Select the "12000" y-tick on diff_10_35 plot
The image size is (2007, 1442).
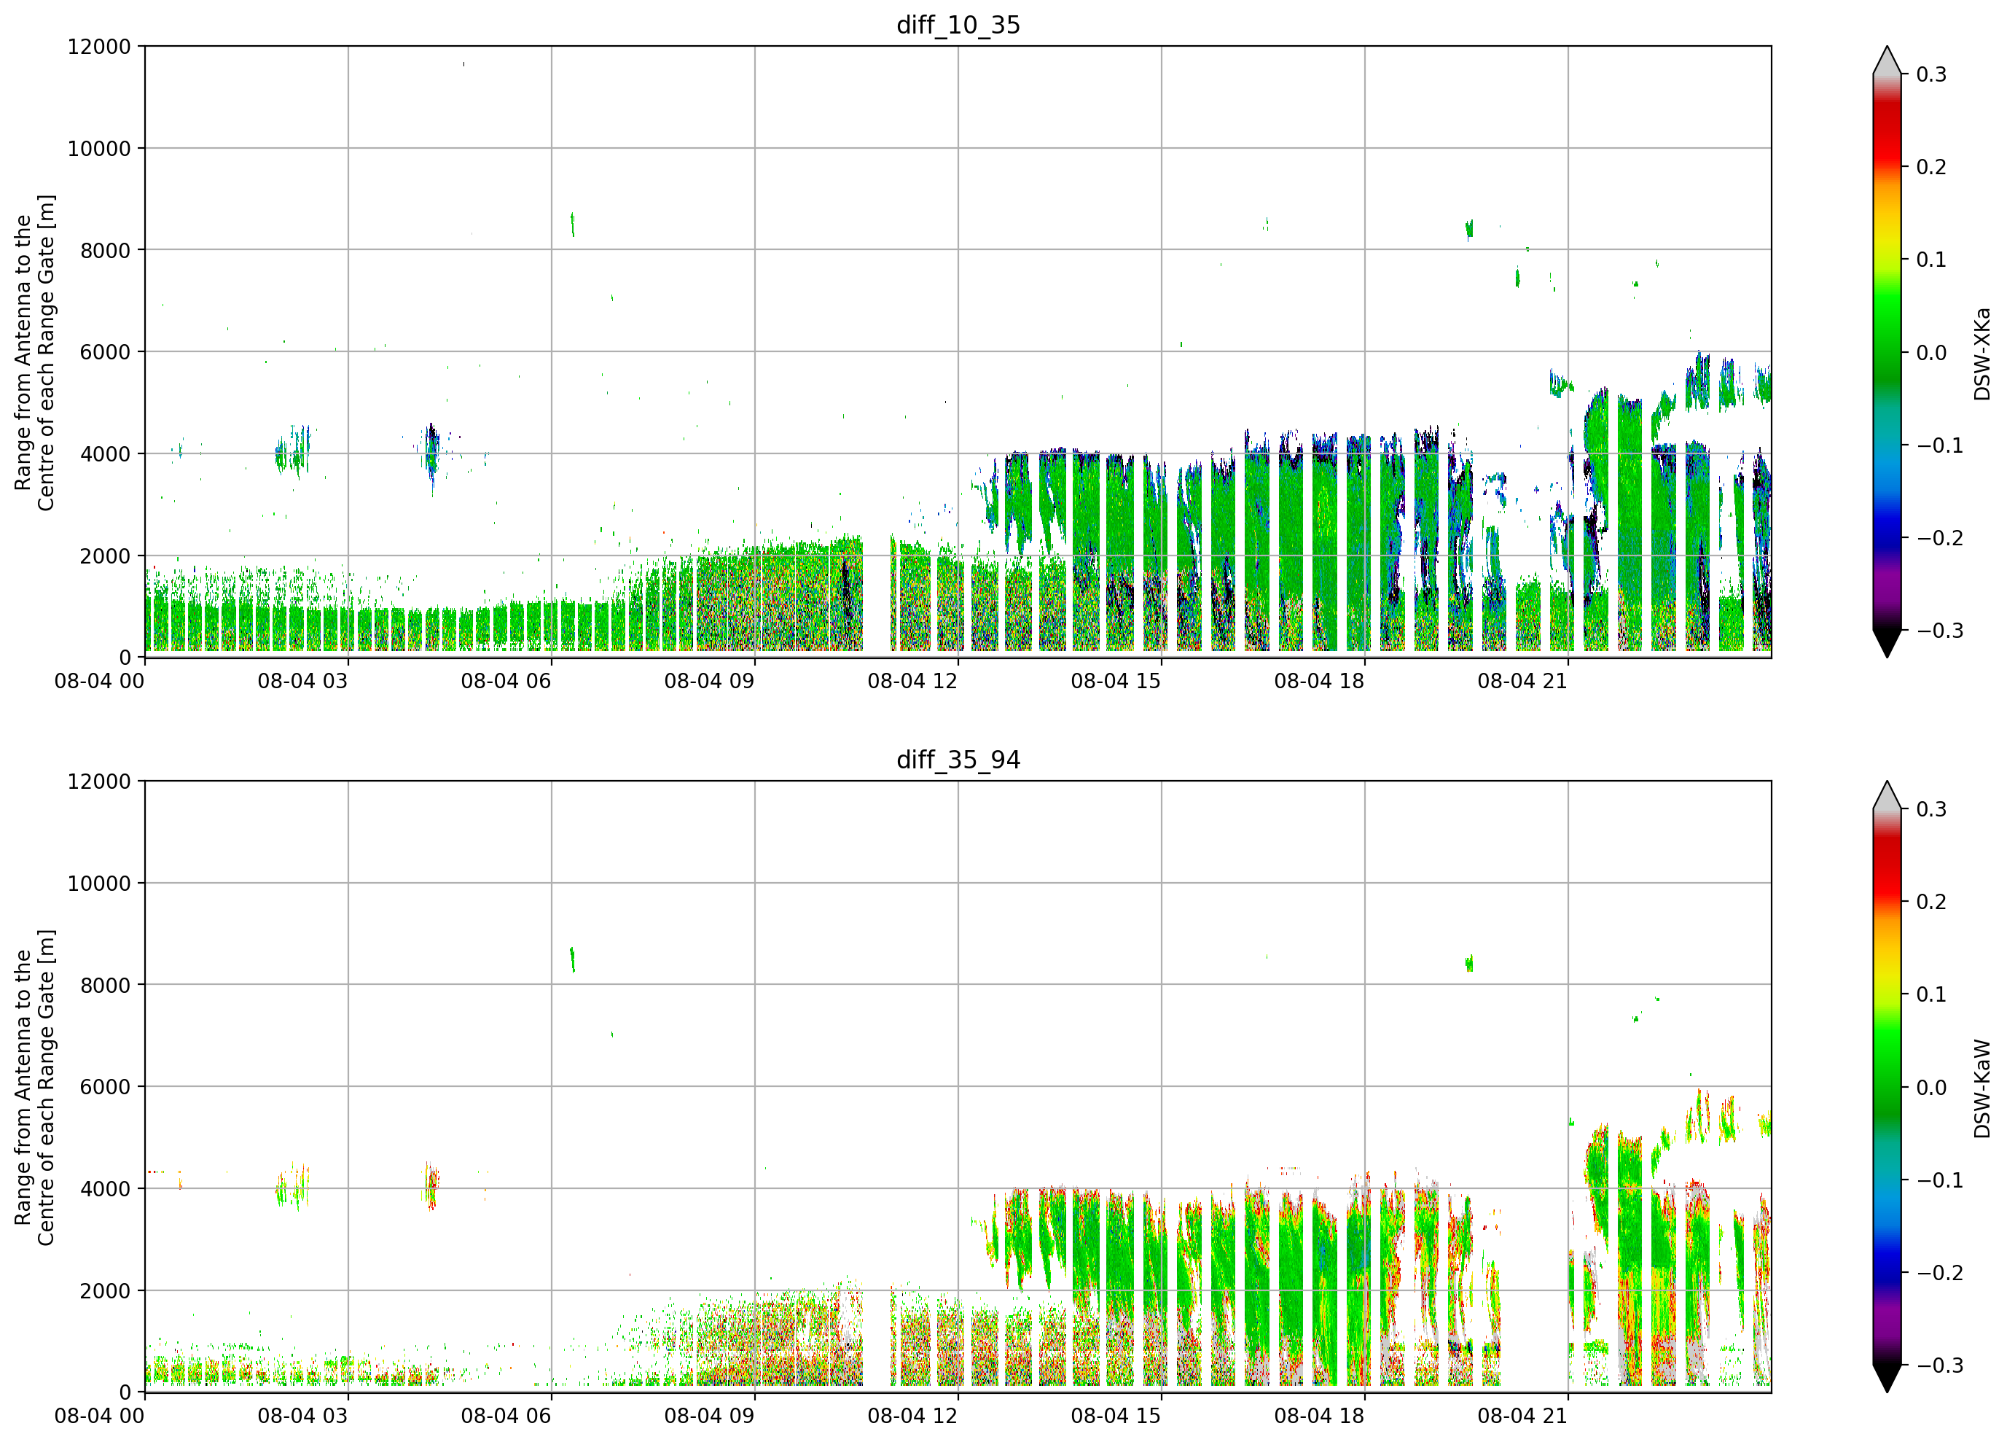tap(99, 46)
